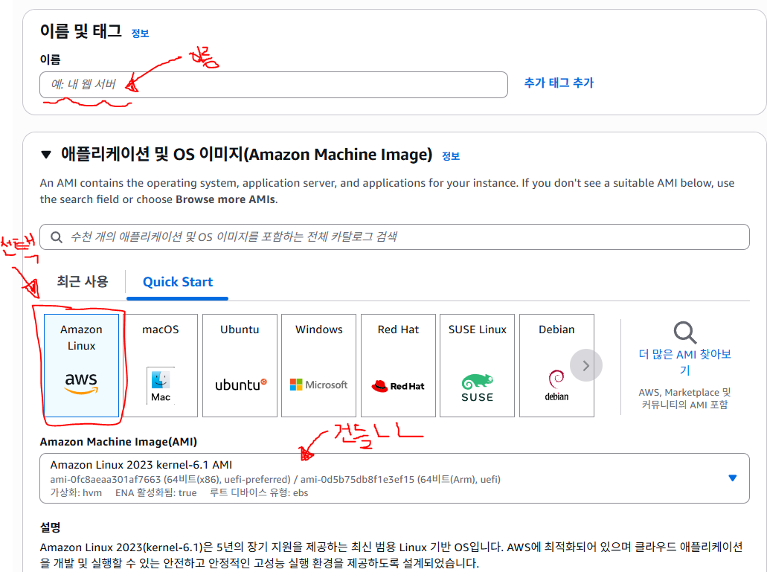Viewport: 767px width, 572px height.
Task: Click the magnifier icon in AMI search box
Action: point(57,237)
